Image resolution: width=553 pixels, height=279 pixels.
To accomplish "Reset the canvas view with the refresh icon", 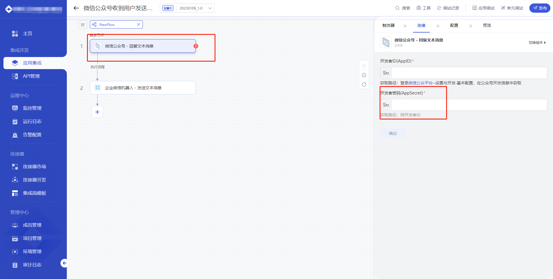I will coord(364,85).
